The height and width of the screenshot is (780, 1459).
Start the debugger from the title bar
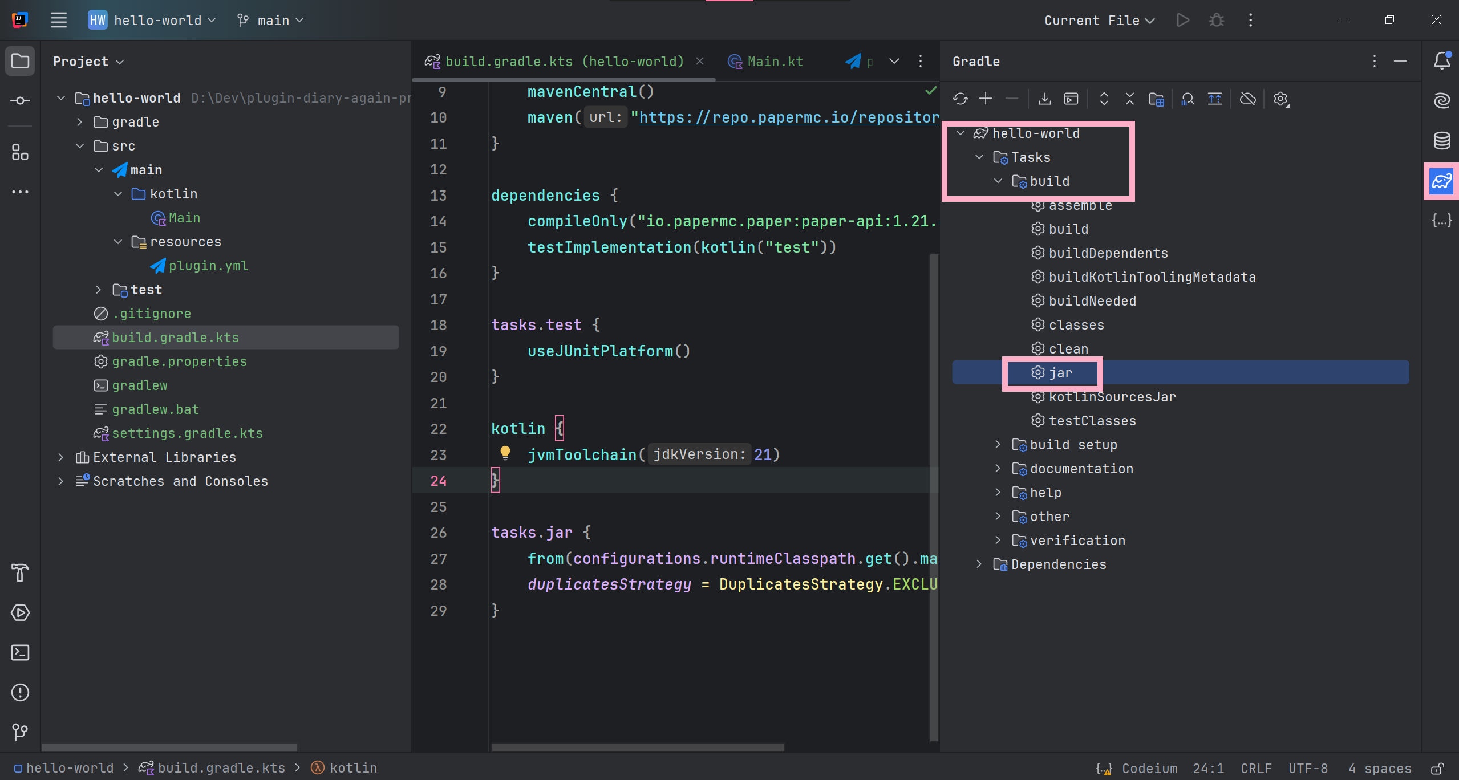coord(1216,20)
